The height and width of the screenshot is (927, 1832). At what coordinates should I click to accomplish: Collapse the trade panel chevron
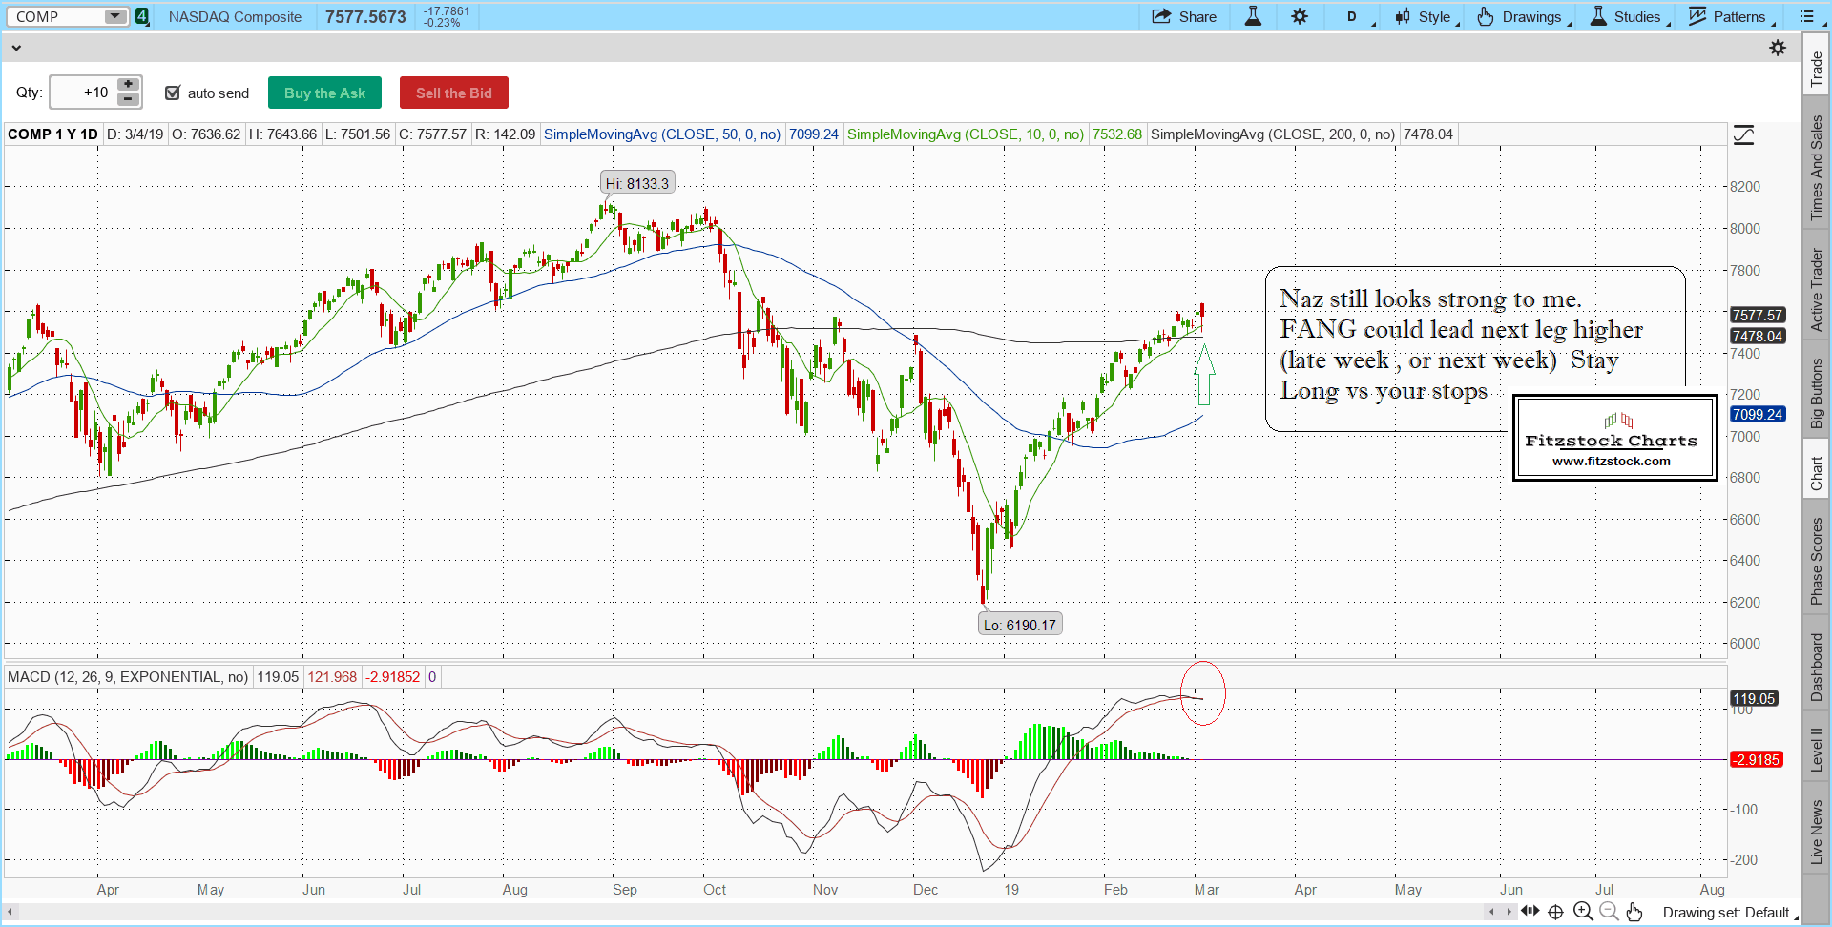[16, 48]
